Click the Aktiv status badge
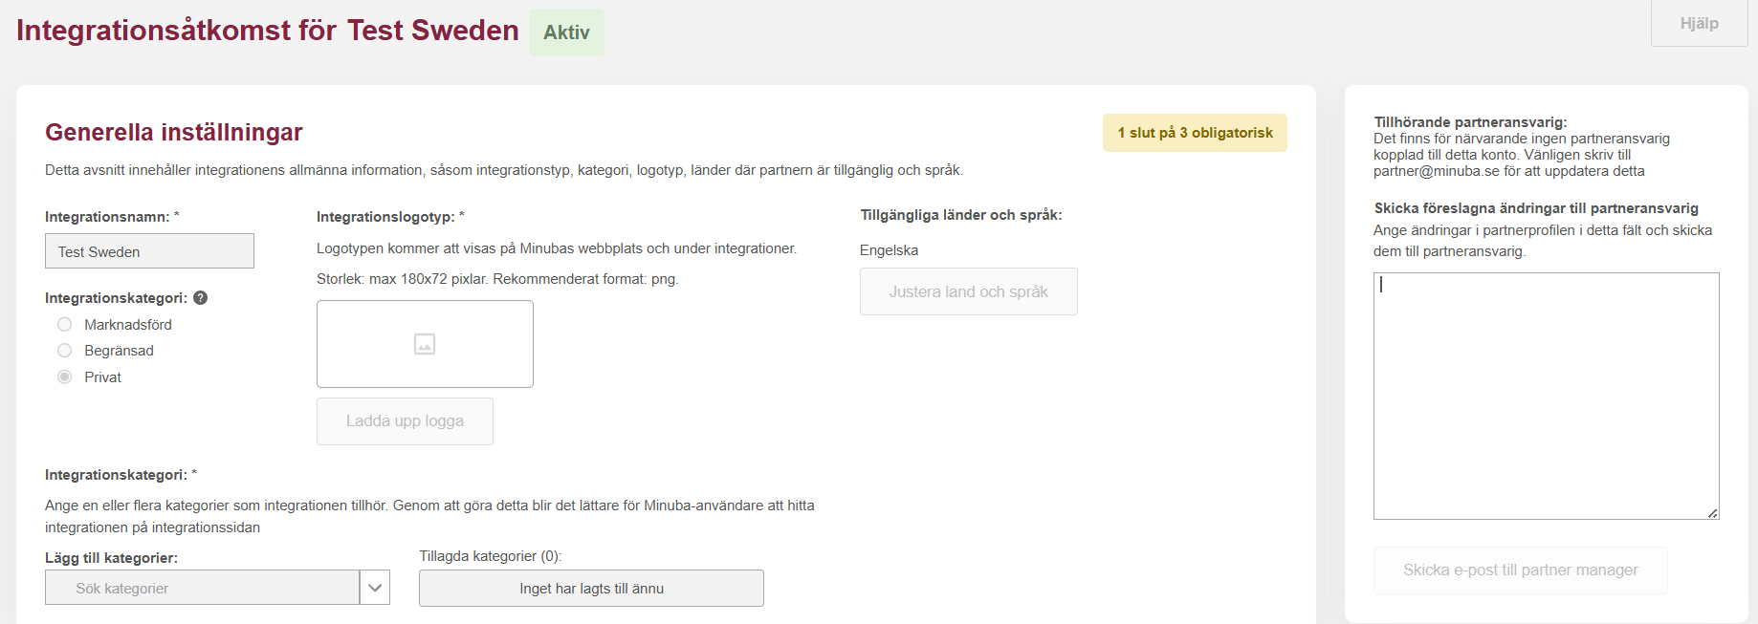The image size is (1758, 624). (566, 32)
